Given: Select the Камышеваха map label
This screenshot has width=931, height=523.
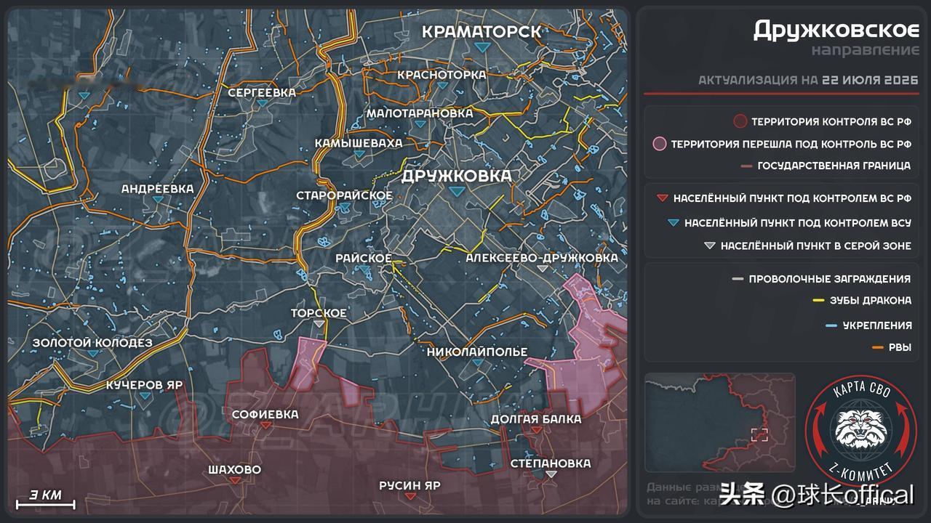Looking at the screenshot, I should (359, 143).
